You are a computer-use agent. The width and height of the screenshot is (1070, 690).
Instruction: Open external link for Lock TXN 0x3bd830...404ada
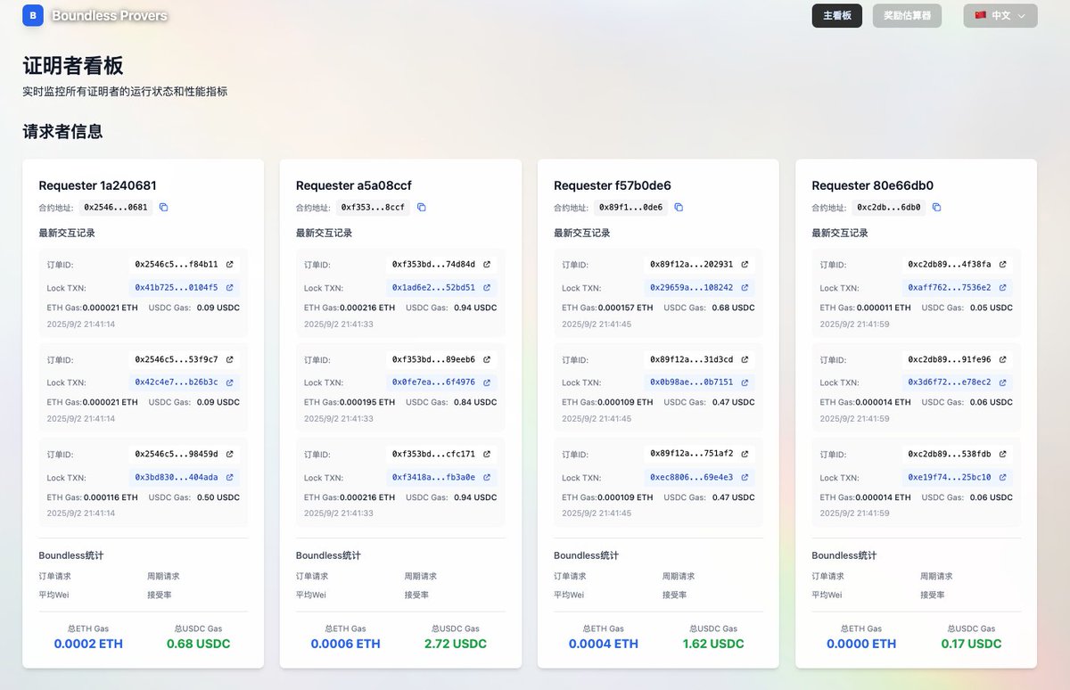pyautogui.click(x=229, y=478)
